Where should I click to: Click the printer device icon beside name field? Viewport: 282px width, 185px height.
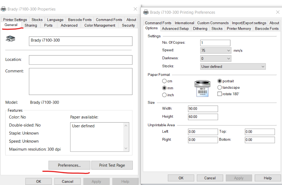[11, 38]
